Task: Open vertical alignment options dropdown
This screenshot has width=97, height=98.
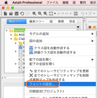Action: pos(86,13)
